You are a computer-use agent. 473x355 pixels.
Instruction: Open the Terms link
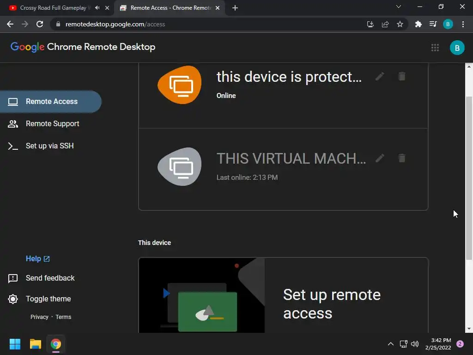(x=63, y=317)
